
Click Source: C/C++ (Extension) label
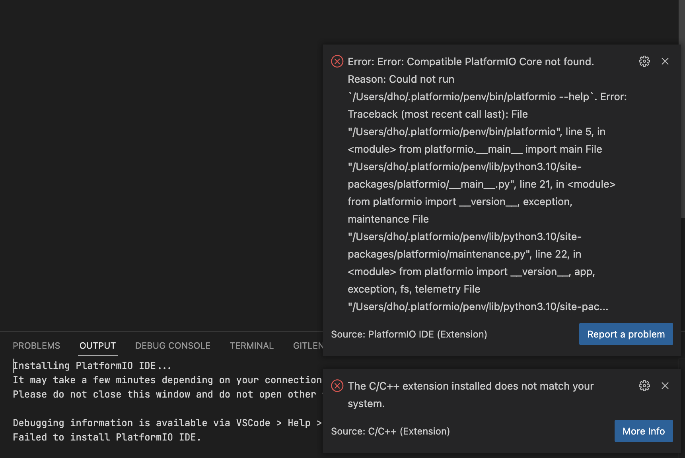[390, 431]
